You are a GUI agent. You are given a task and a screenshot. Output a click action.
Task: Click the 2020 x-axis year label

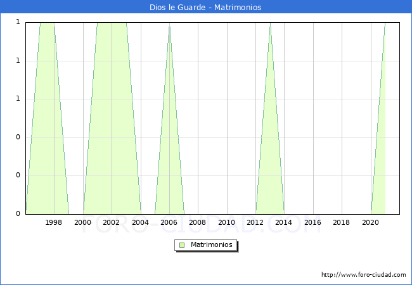point(370,222)
